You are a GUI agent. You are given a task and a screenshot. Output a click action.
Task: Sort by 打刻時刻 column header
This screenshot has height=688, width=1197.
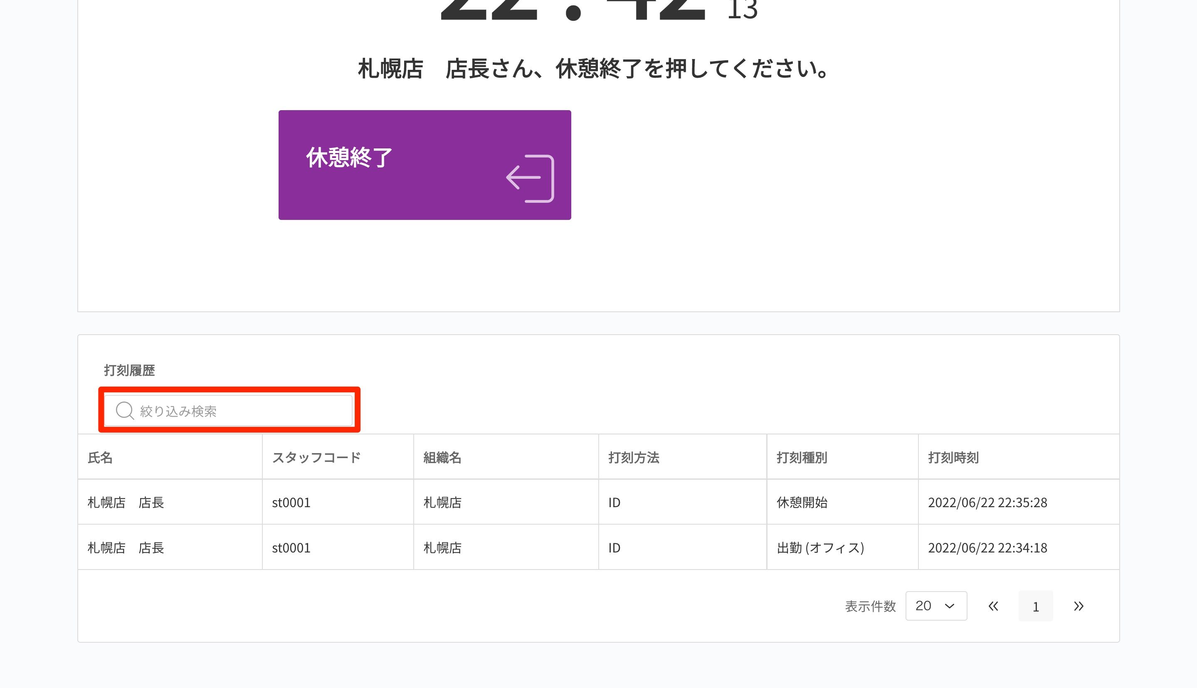[953, 457]
